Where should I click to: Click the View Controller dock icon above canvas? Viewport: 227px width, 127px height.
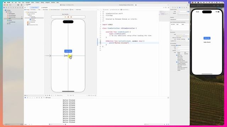(65, 17)
